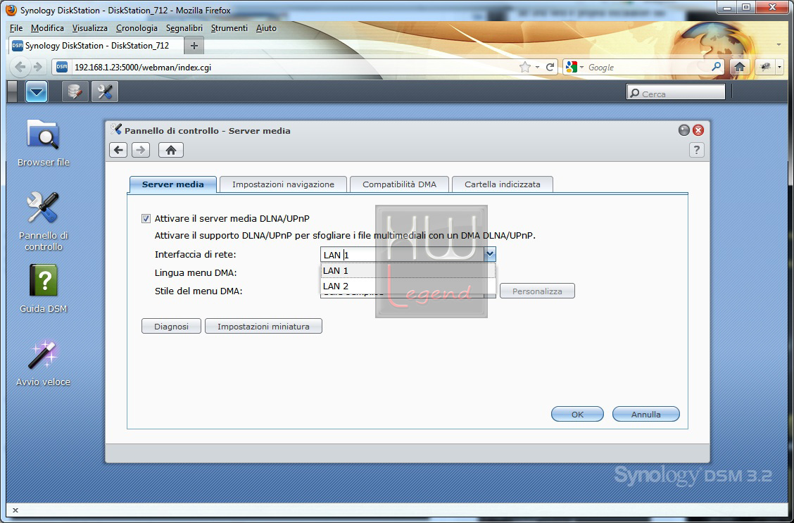
Task: Click control panel icon in DSM taskbar
Action: point(105,92)
